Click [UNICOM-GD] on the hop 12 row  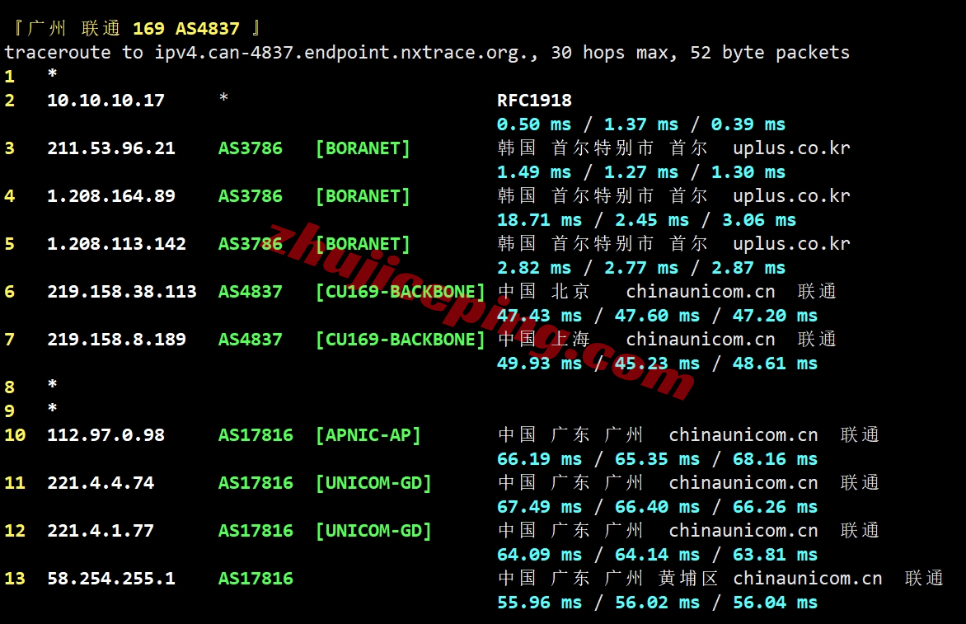373,531
